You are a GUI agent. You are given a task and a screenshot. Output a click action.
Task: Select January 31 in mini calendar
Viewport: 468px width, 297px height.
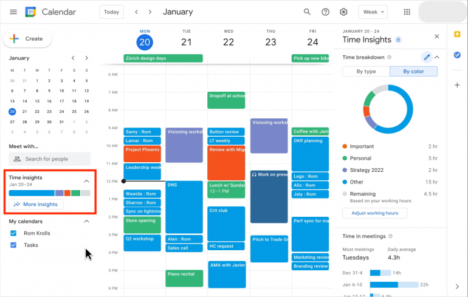pos(61,121)
